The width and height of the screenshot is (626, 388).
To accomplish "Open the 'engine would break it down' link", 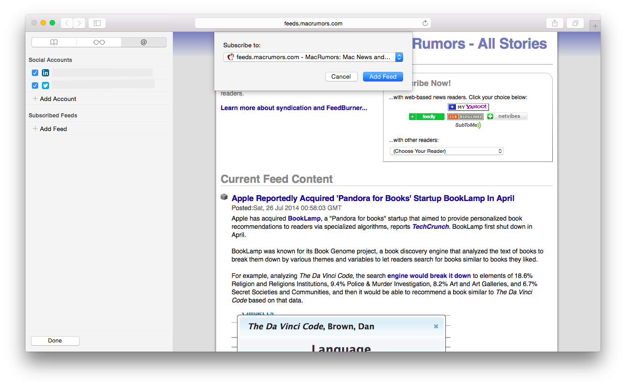I will [x=429, y=276].
